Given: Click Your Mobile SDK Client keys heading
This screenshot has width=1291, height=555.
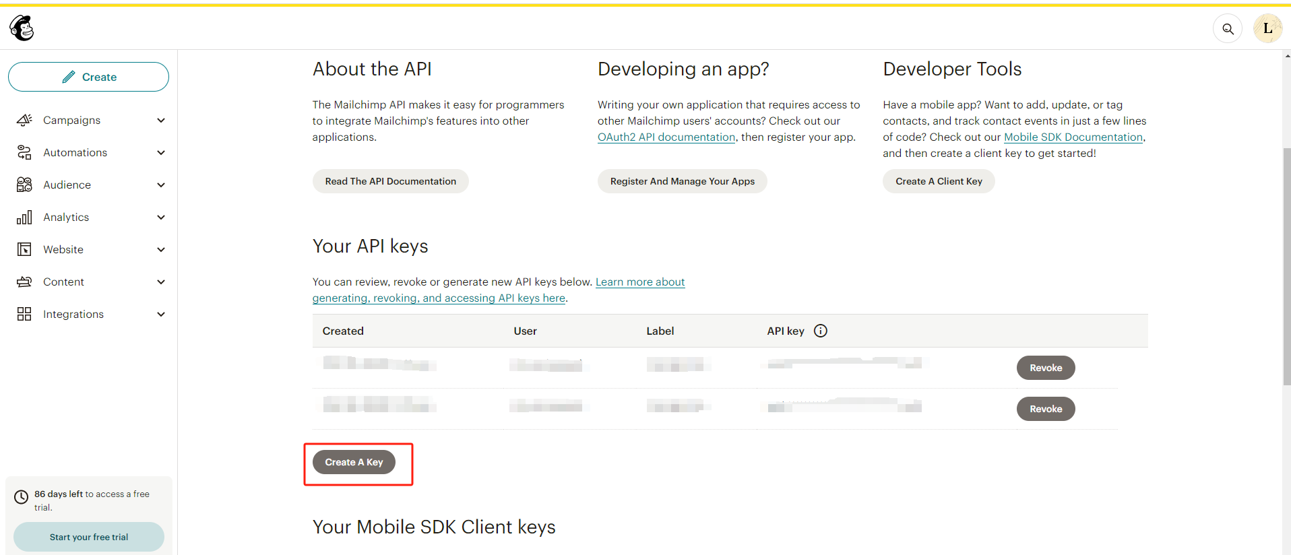Looking at the screenshot, I should point(434,527).
